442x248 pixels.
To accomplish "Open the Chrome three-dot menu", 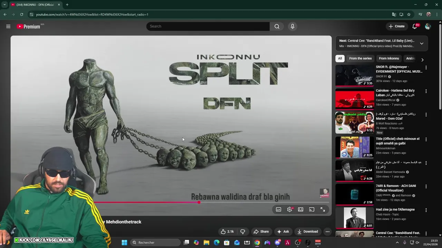I will [x=437, y=14].
